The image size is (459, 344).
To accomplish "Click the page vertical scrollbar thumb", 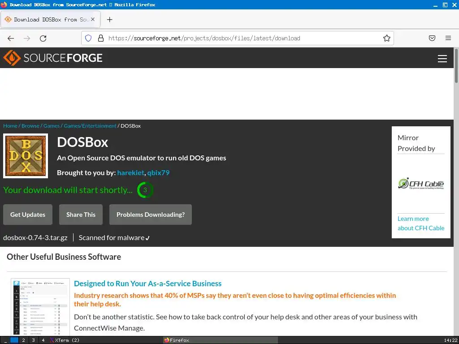I will coord(456,66).
